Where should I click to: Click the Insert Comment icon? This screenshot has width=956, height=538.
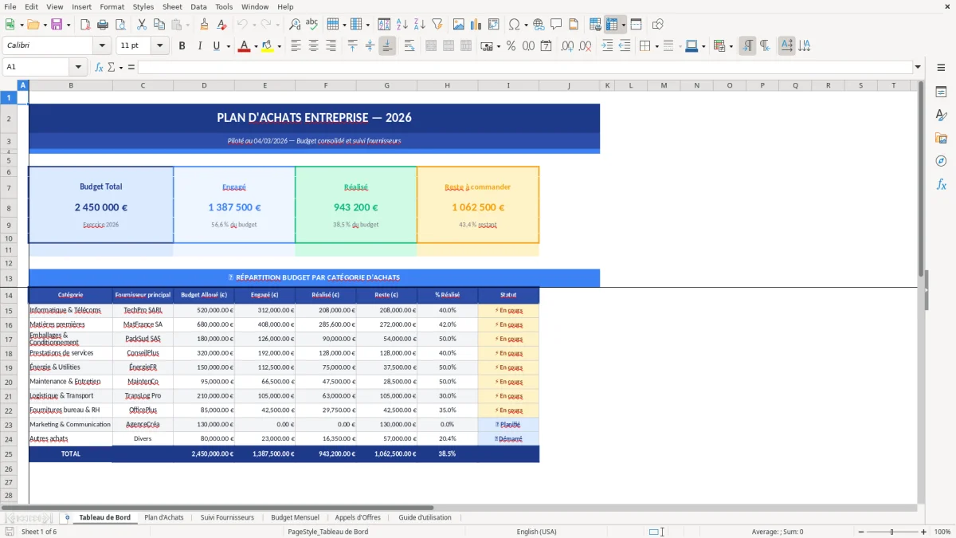556,25
